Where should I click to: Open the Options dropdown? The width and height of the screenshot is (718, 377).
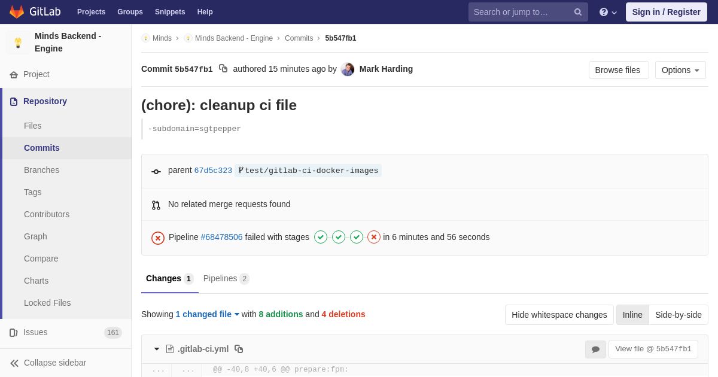[680, 70]
